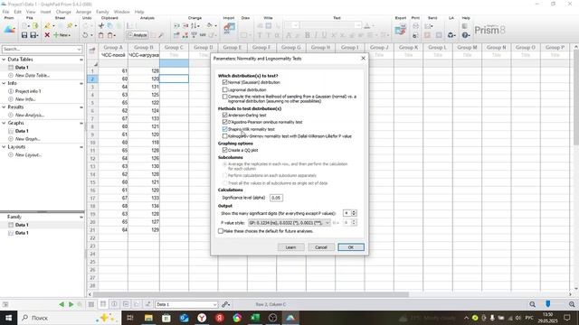Select Data 1 under Graphs in navigator
The image size is (579, 325).
coord(22,131)
